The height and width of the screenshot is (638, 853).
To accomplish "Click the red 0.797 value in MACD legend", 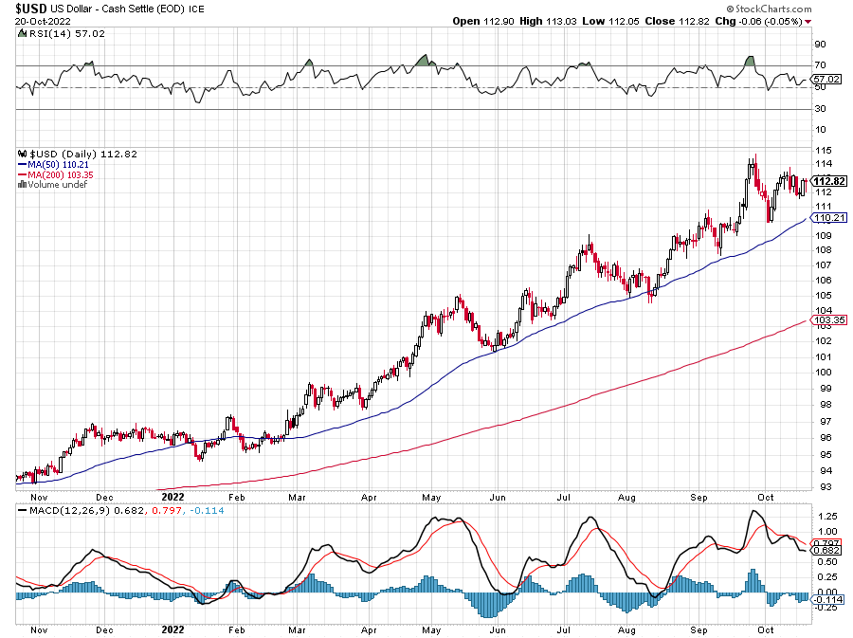I will click(x=167, y=511).
